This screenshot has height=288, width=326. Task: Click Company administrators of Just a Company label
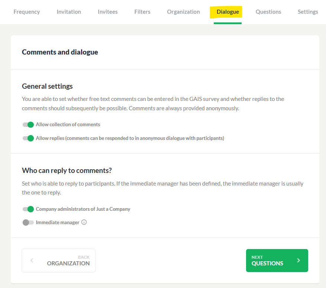[83, 209]
